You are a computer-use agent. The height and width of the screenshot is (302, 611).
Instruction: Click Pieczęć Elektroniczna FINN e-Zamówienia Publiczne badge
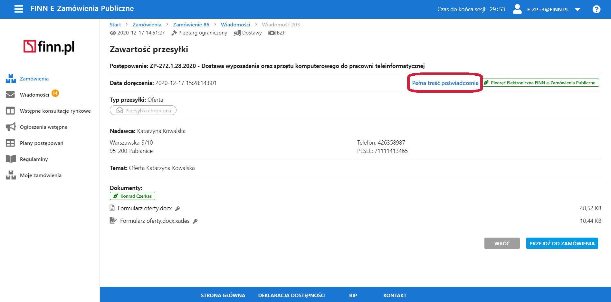pos(541,83)
